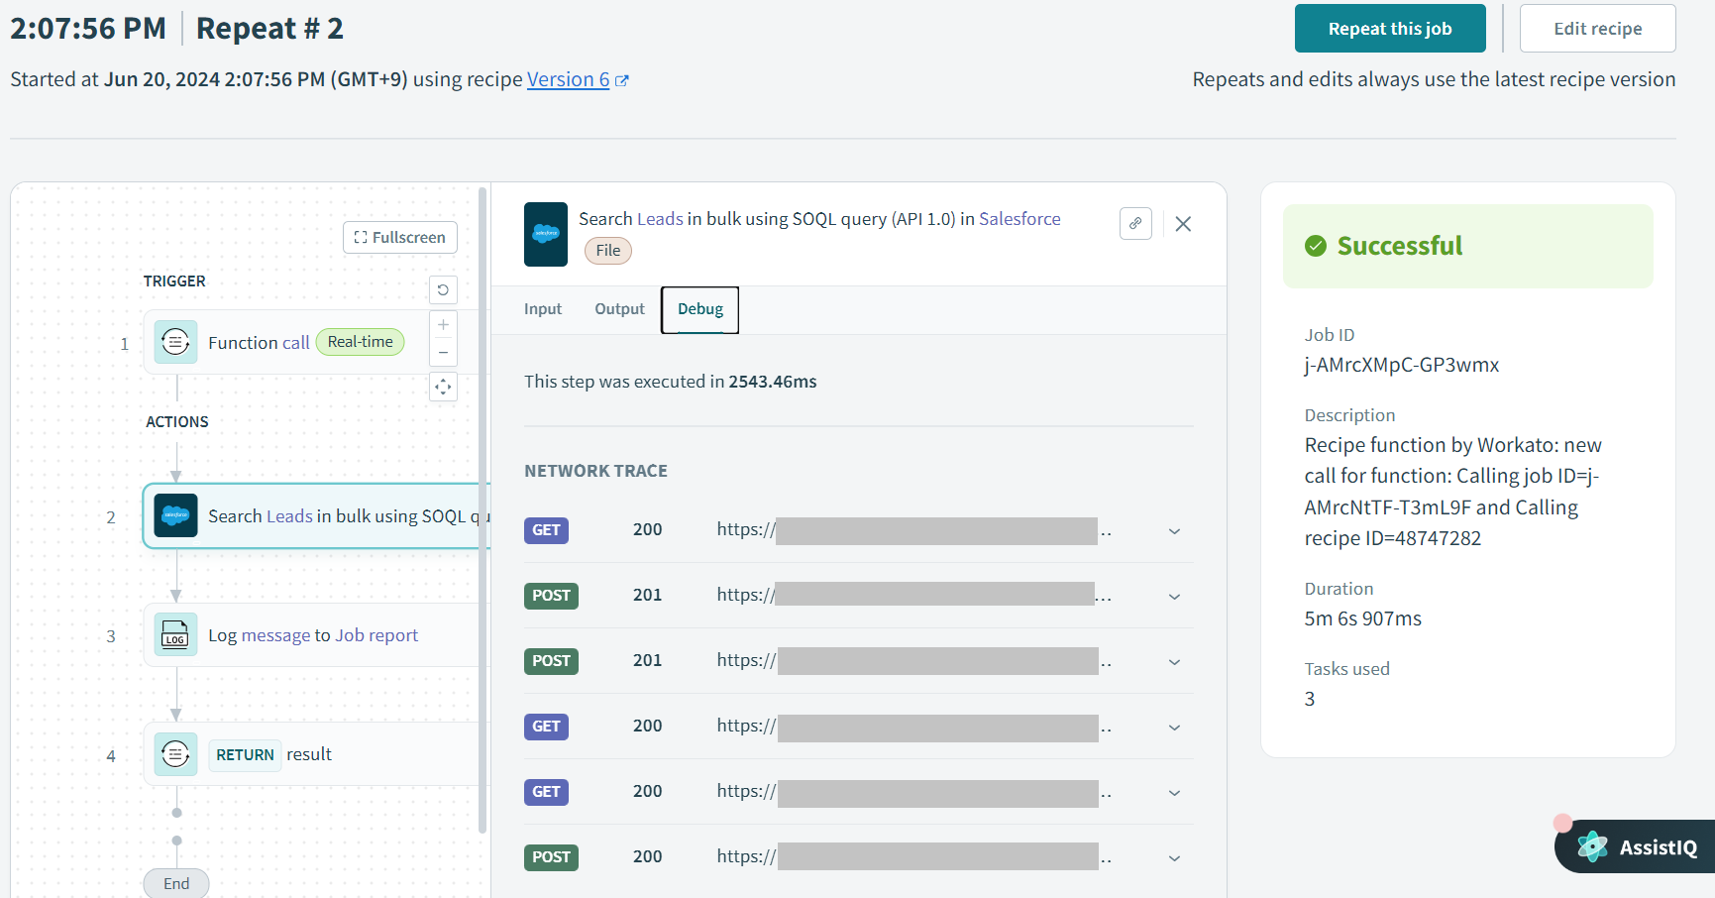Click the Leads link in step title
The width and height of the screenshot is (1715, 898).
click(660, 219)
